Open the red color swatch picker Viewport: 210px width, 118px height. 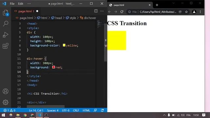click(x=53, y=67)
